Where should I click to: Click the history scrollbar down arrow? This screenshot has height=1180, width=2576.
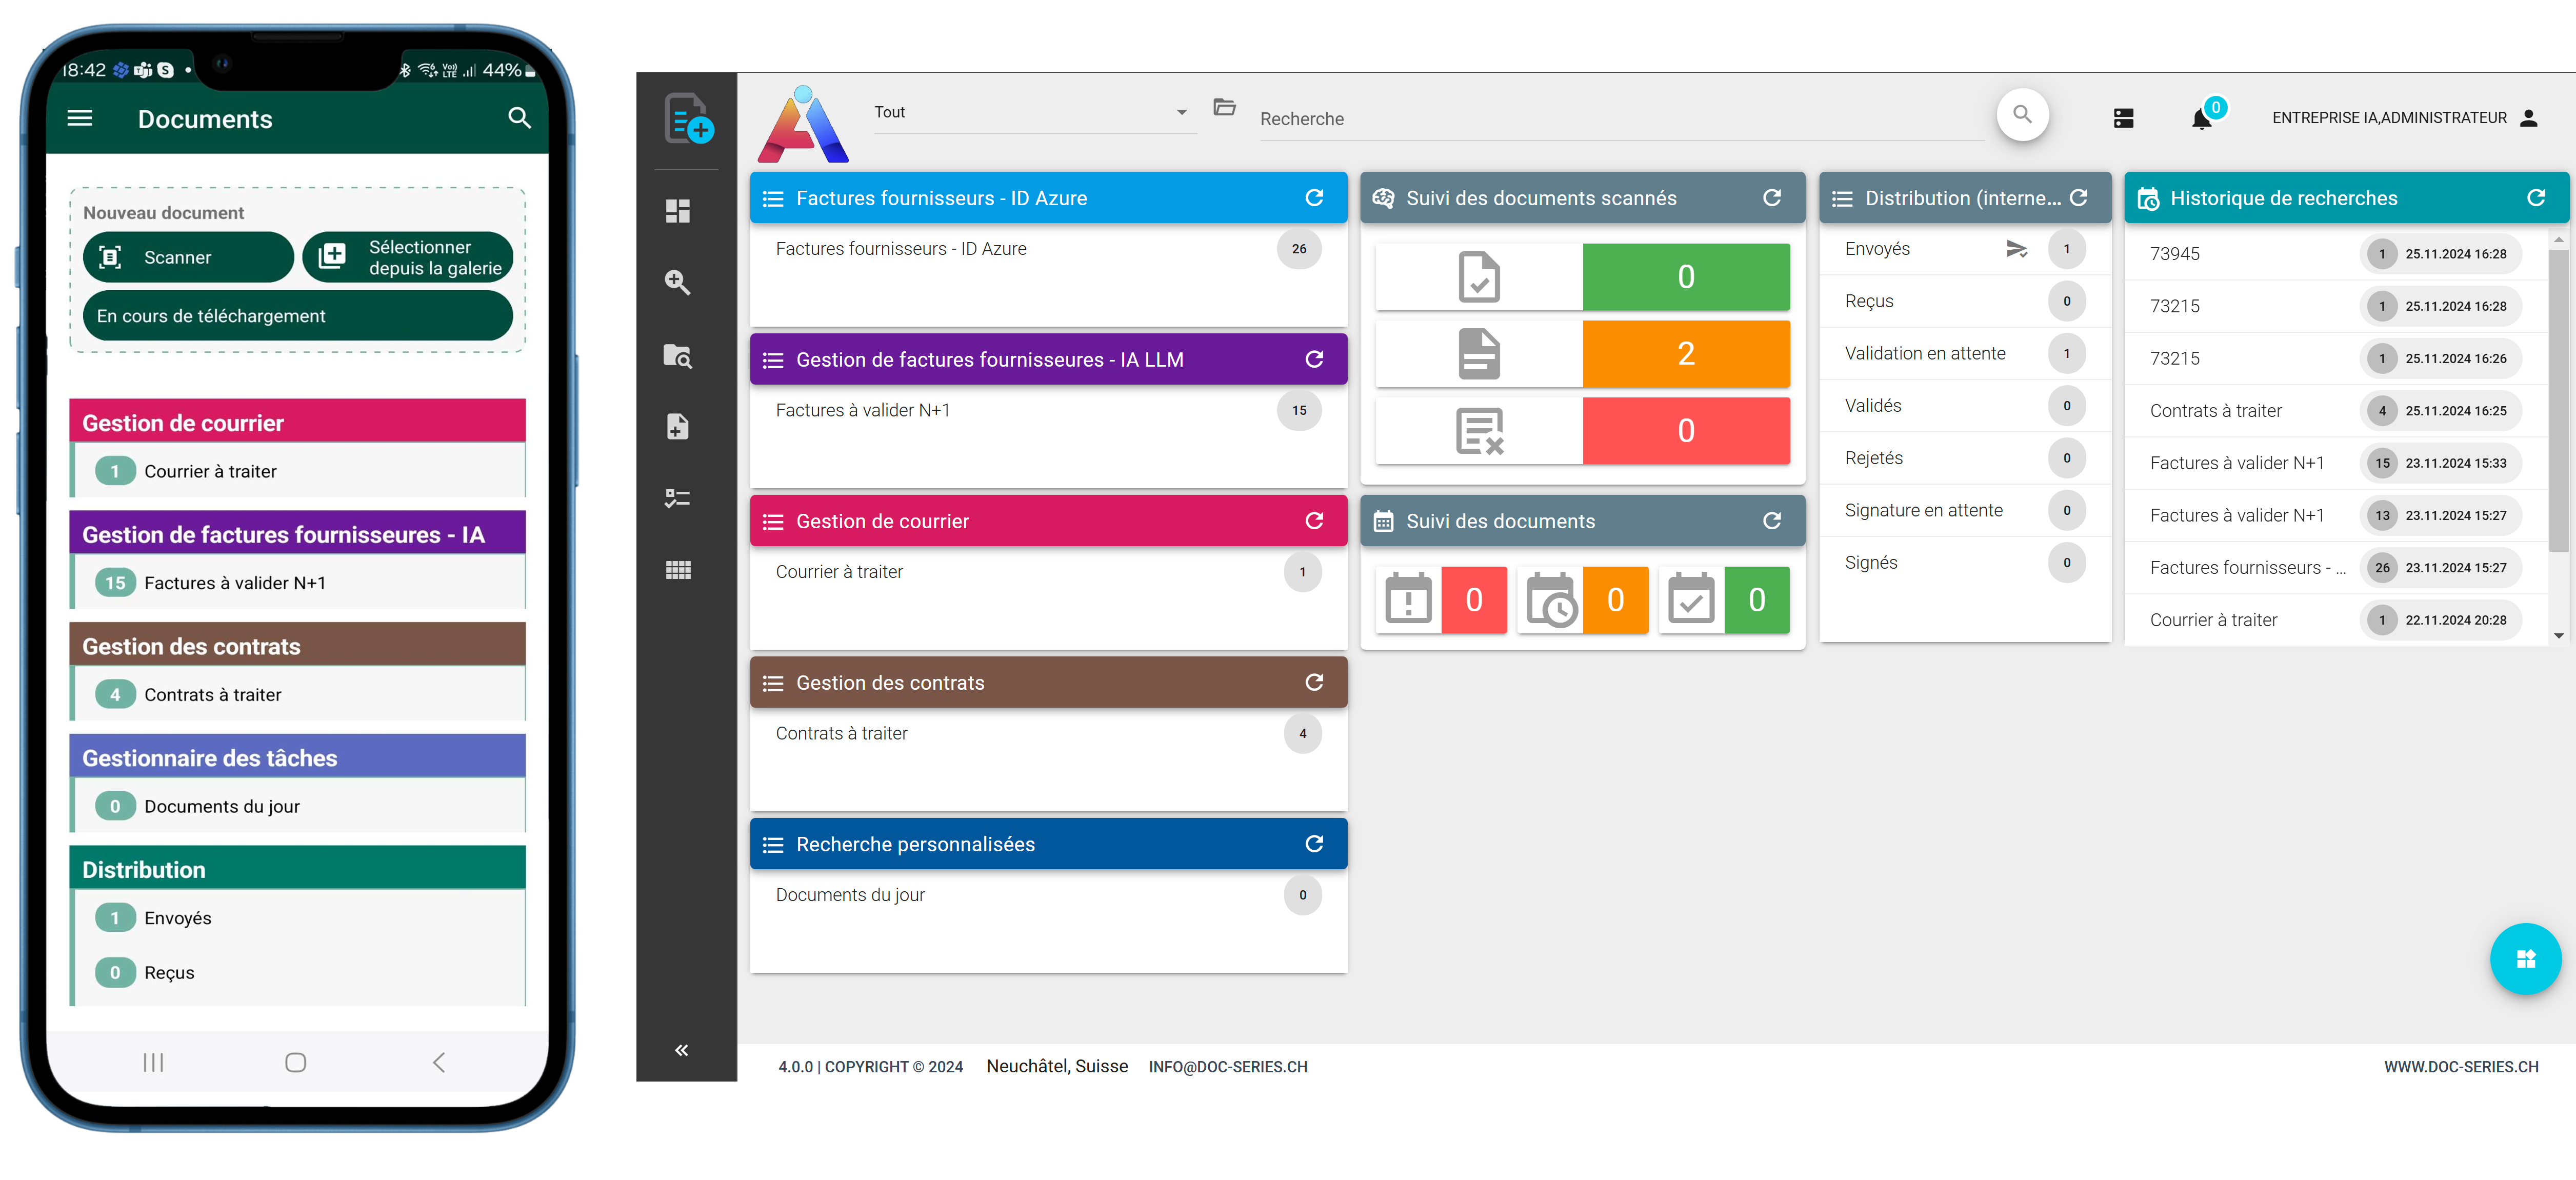(2558, 635)
